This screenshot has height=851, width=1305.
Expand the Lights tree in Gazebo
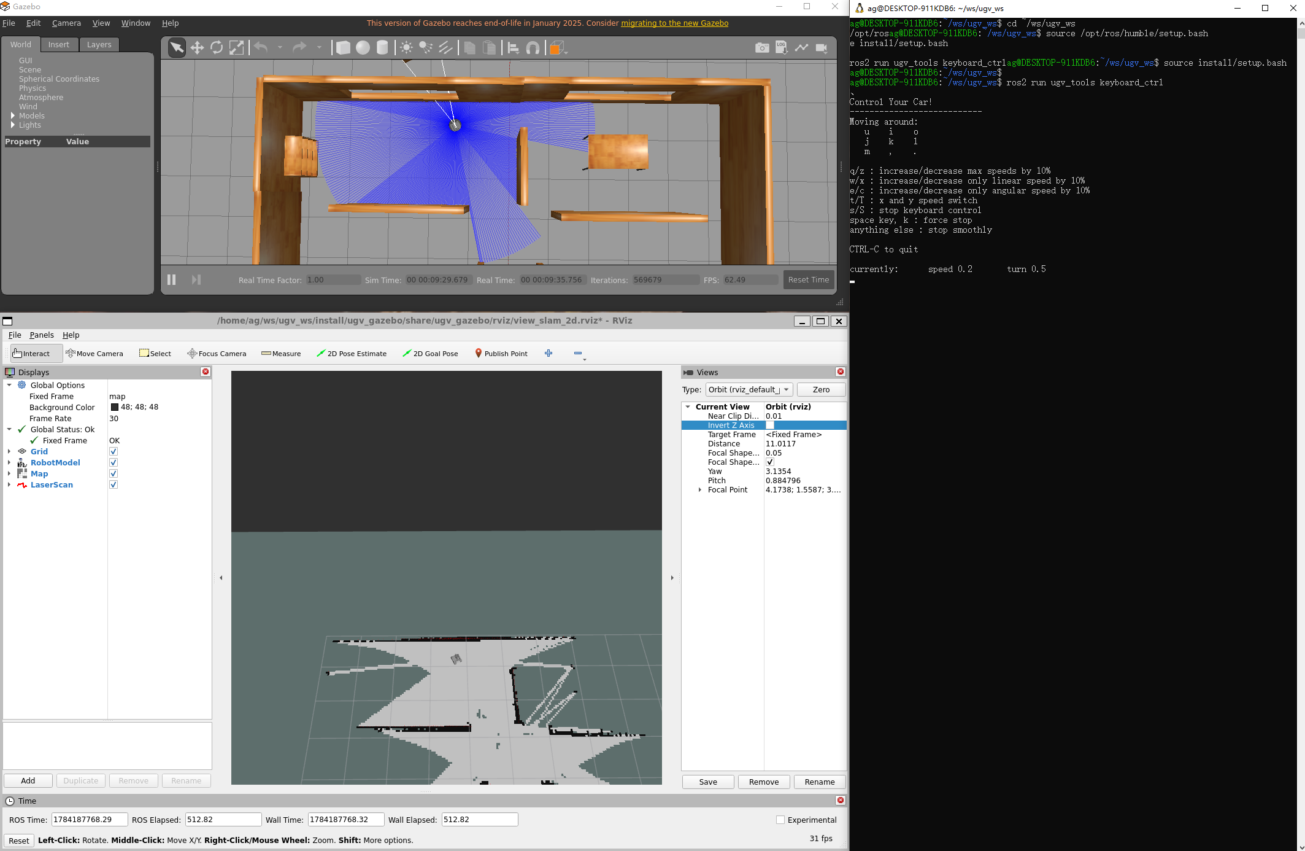pos(12,125)
